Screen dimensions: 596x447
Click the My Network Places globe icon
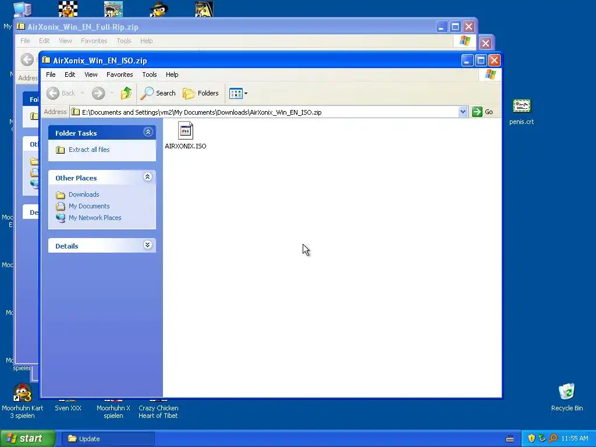click(x=61, y=218)
